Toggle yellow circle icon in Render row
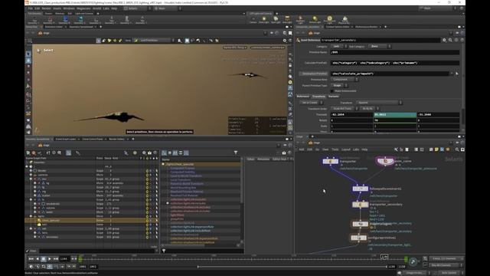 147,171
